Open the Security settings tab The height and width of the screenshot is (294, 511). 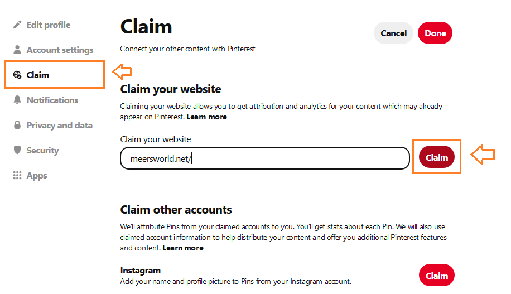pyautogui.click(x=42, y=151)
